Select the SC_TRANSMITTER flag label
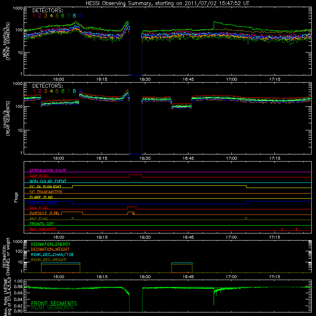316x316 pixels. (46, 192)
